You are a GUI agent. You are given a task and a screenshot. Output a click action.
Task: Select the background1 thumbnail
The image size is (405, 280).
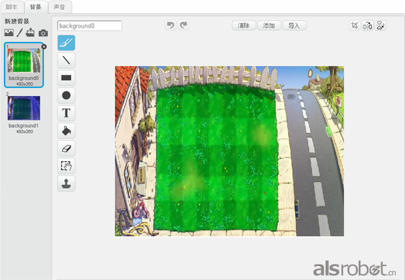point(24,108)
